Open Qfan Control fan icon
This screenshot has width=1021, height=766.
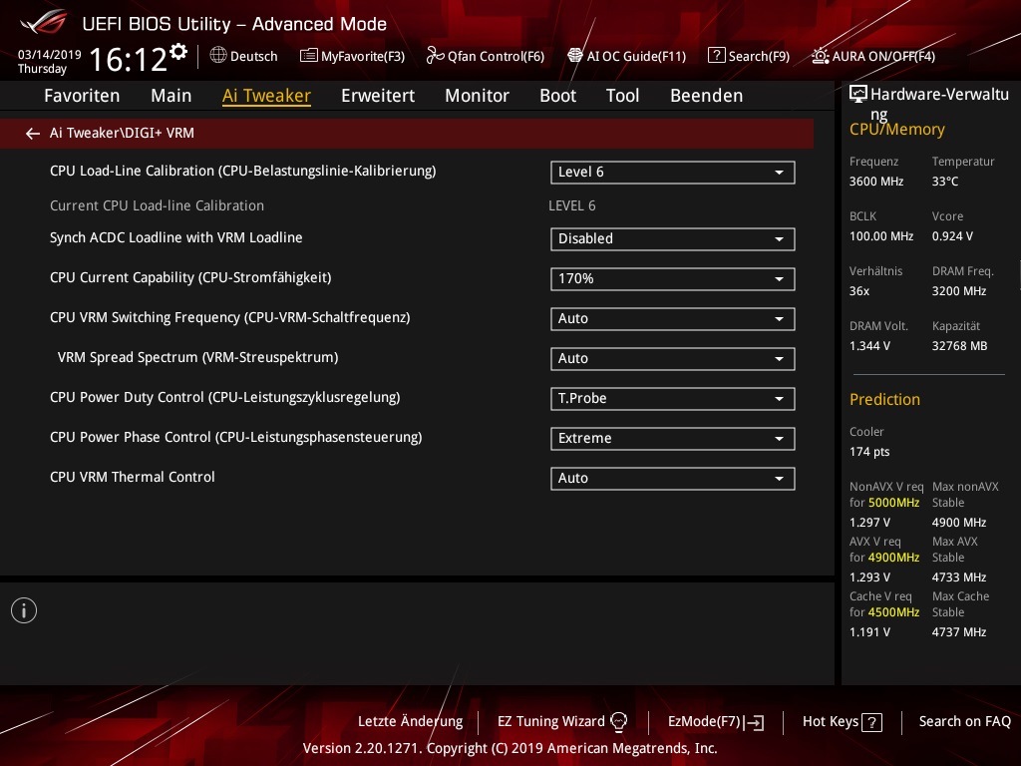pos(435,56)
